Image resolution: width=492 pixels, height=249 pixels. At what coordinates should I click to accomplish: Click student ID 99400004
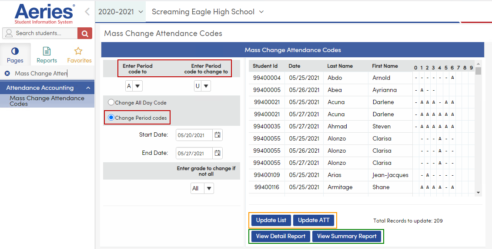tap(267, 78)
